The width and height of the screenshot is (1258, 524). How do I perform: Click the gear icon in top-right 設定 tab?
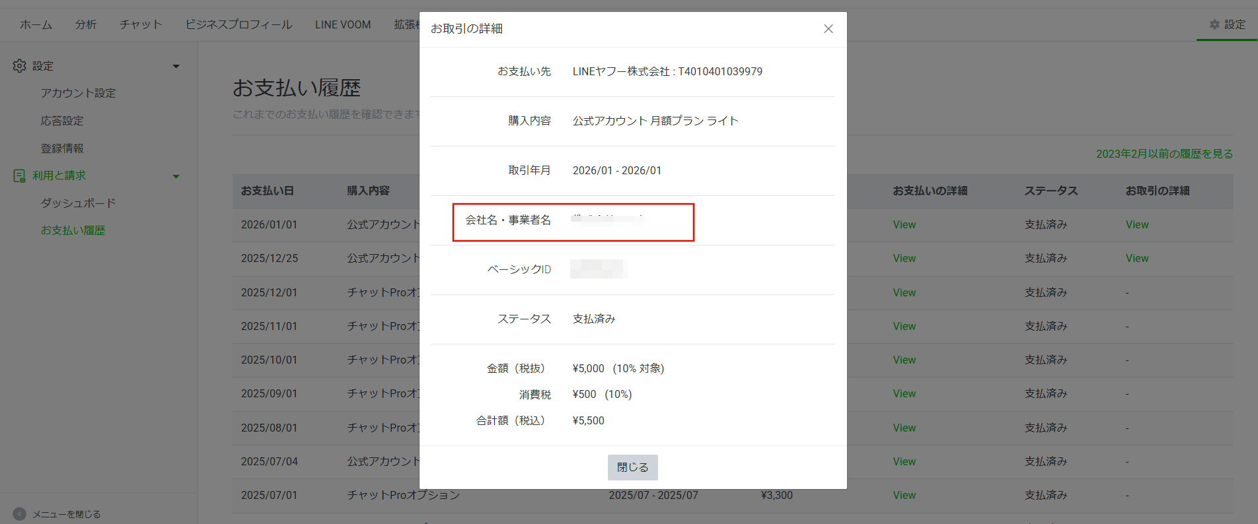pyautogui.click(x=1214, y=24)
